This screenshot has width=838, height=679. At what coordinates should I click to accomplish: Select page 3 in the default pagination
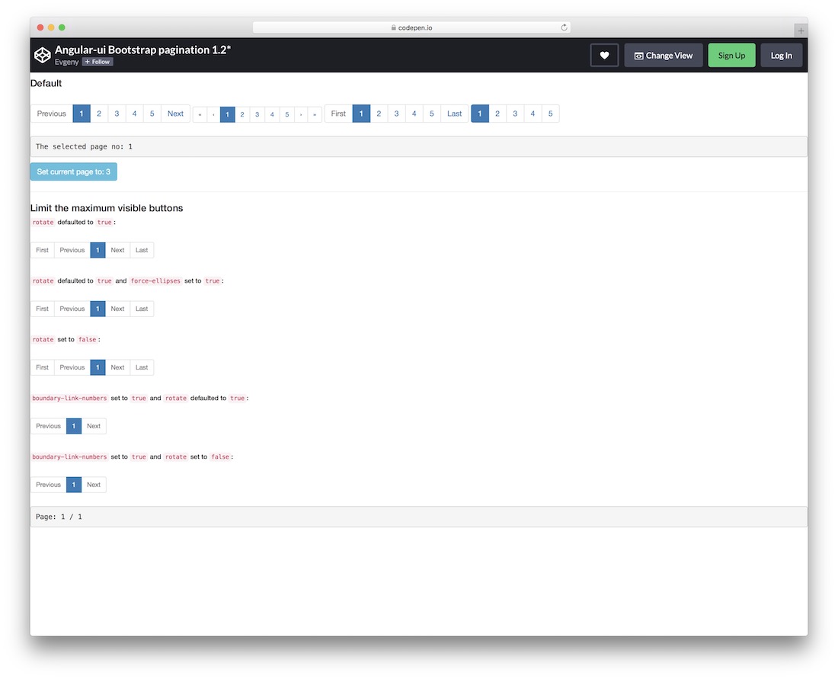(x=116, y=114)
